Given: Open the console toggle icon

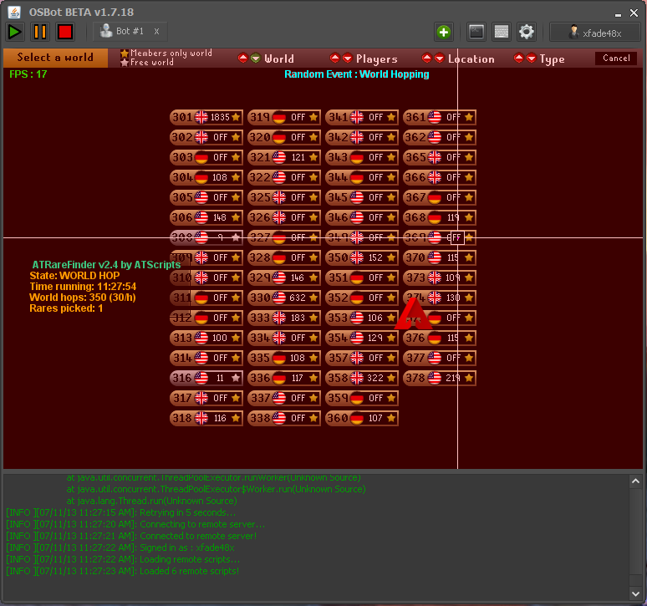Looking at the screenshot, I should click(x=476, y=32).
